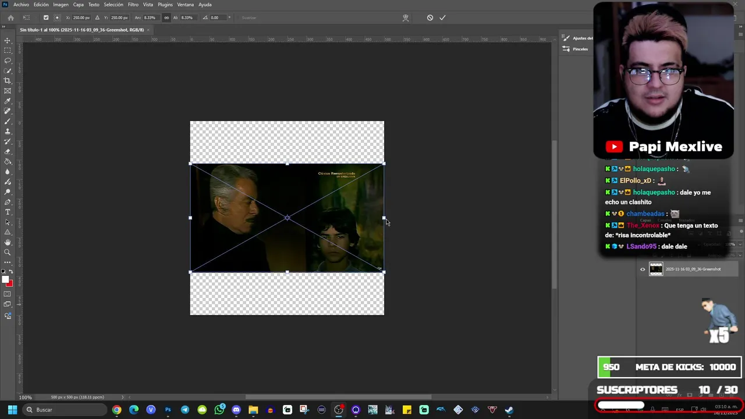Click the 100% zoom level field
Viewport: 745px width, 419px height.
click(x=25, y=397)
